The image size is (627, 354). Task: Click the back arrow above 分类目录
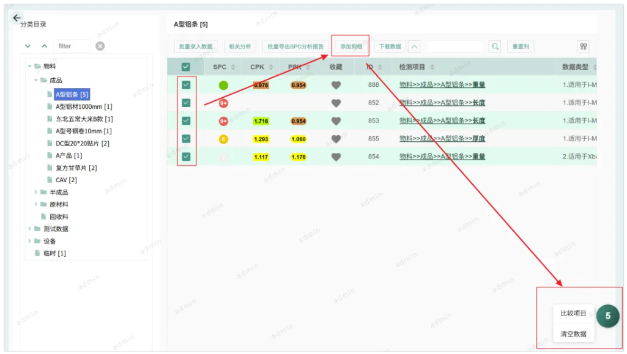click(16, 18)
